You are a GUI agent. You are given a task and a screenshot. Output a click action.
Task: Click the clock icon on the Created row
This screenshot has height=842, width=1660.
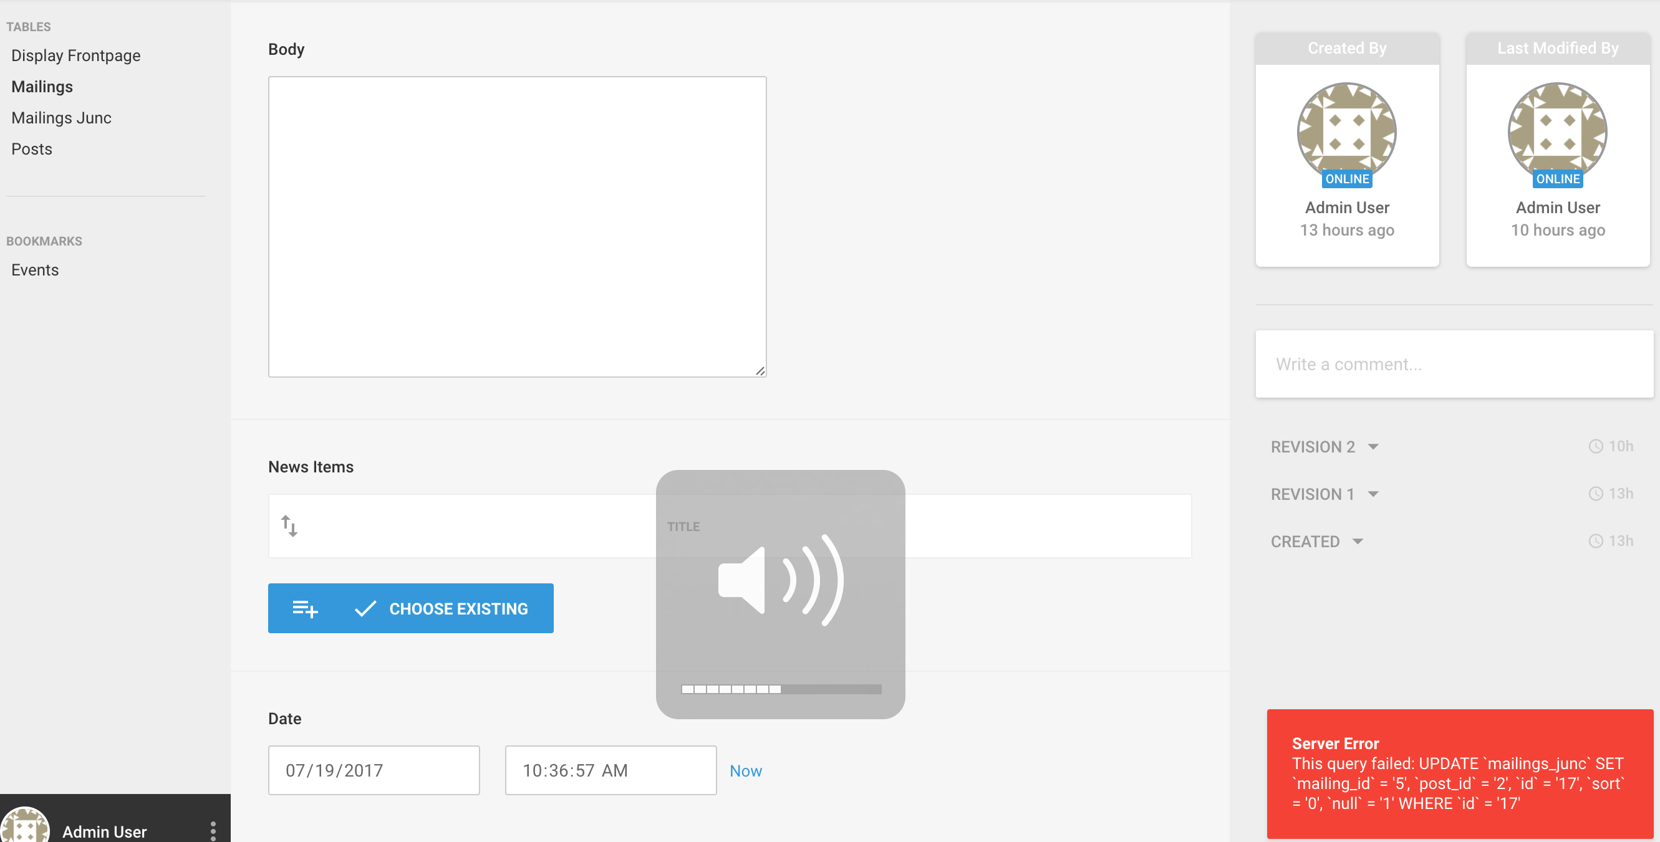coord(1595,540)
